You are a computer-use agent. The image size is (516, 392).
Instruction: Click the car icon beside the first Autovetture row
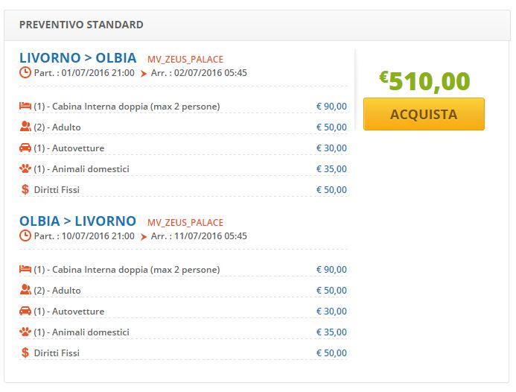(x=25, y=148)
